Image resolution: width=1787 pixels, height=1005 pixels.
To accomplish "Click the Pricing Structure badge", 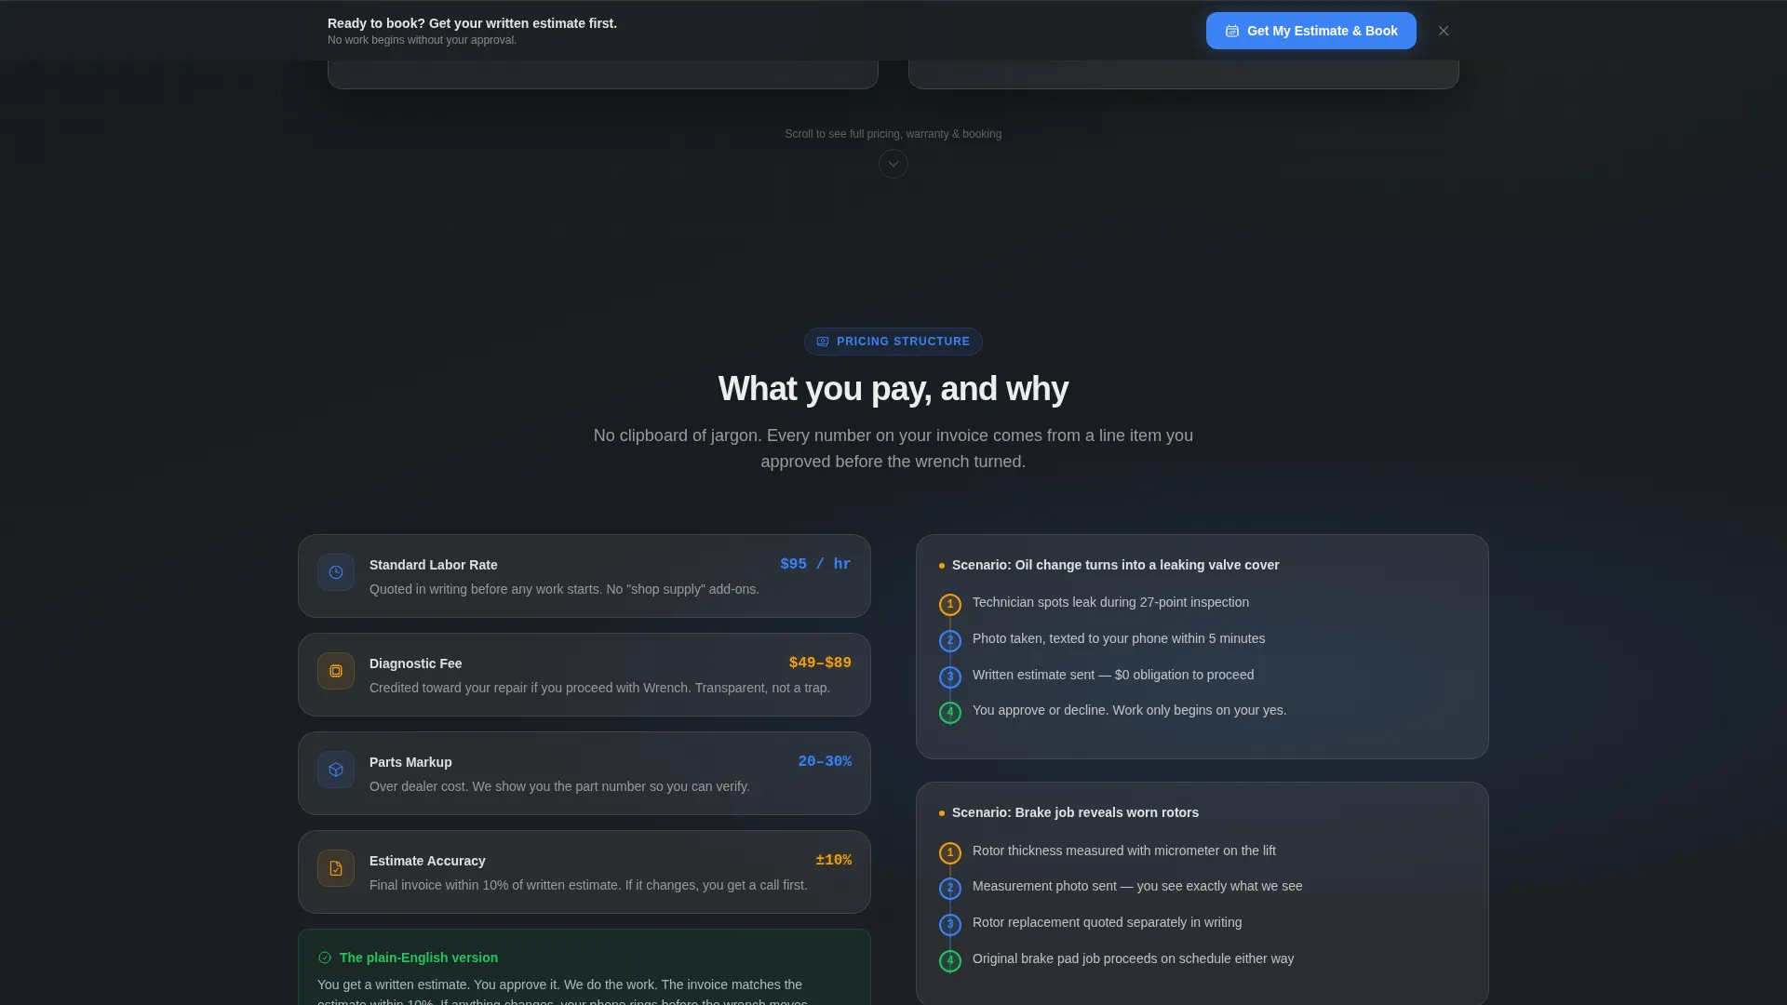I will pyautogui.click(x=893, y=342).
